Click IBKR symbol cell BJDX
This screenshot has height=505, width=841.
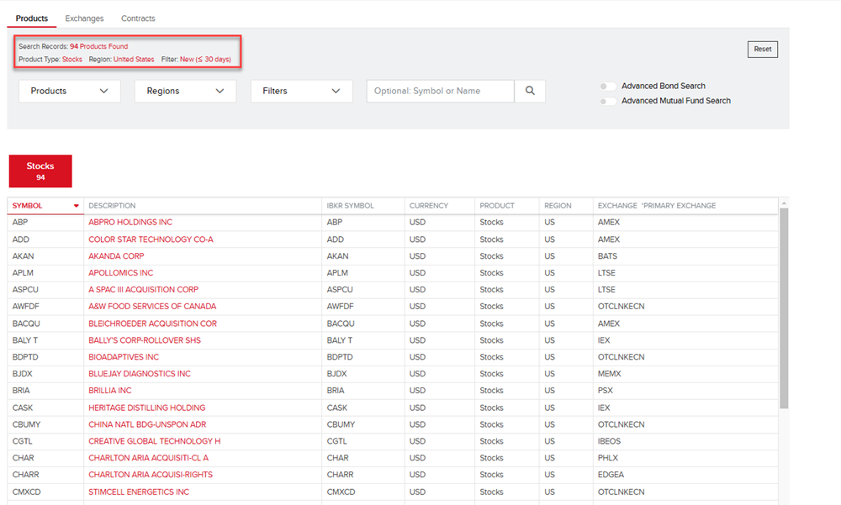[x=337, y=374]
